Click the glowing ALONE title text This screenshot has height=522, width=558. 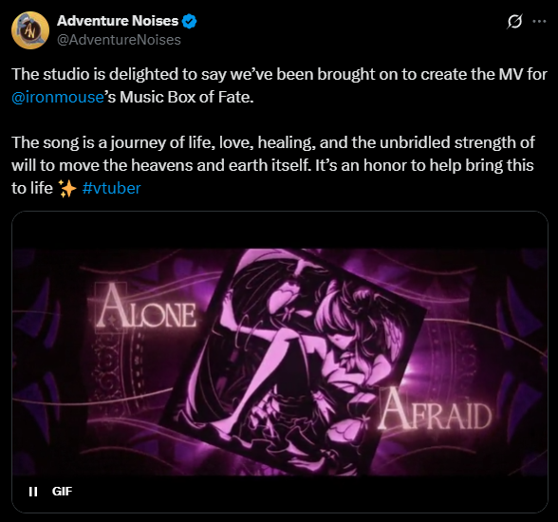(x=146, y=308)
